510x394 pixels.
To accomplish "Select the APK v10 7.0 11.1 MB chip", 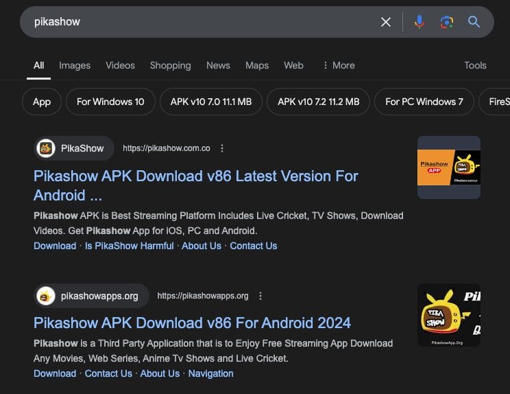I will click(211, 102).
